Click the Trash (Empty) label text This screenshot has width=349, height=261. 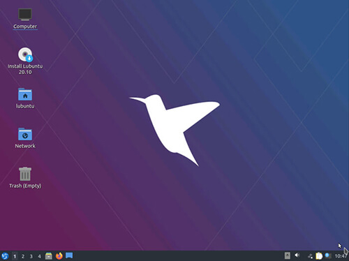point(25,186)
